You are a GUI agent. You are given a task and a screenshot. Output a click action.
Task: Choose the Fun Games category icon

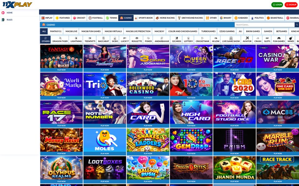[279, 39]
